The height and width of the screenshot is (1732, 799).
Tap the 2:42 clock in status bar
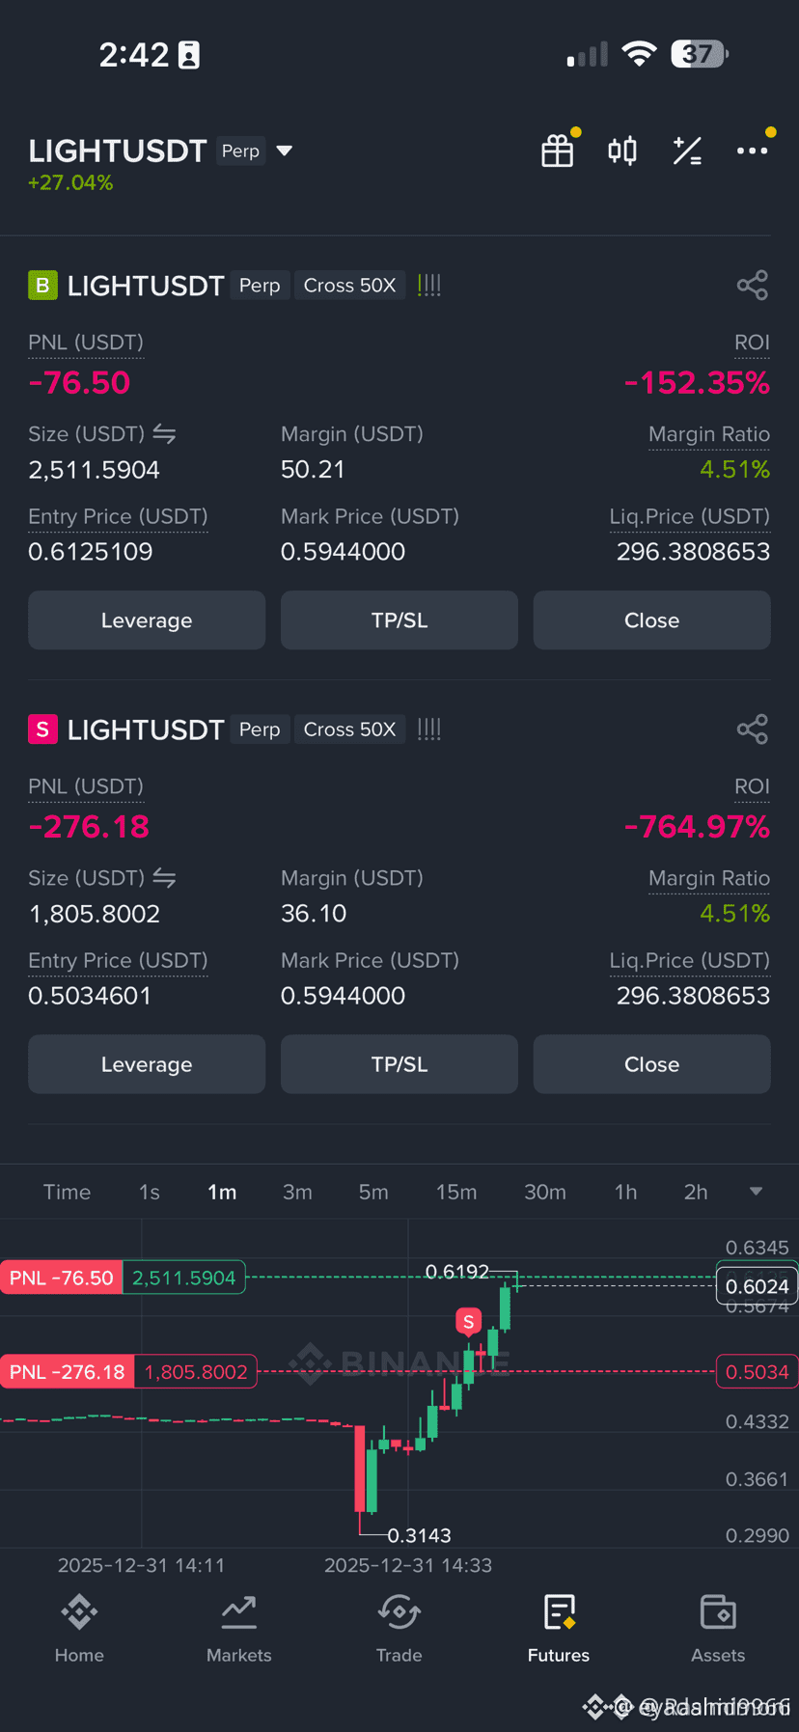point(134,55)
